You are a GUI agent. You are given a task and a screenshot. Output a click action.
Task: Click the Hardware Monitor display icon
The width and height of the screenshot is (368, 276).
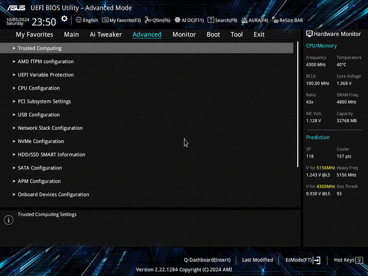[x=309, y=34]
